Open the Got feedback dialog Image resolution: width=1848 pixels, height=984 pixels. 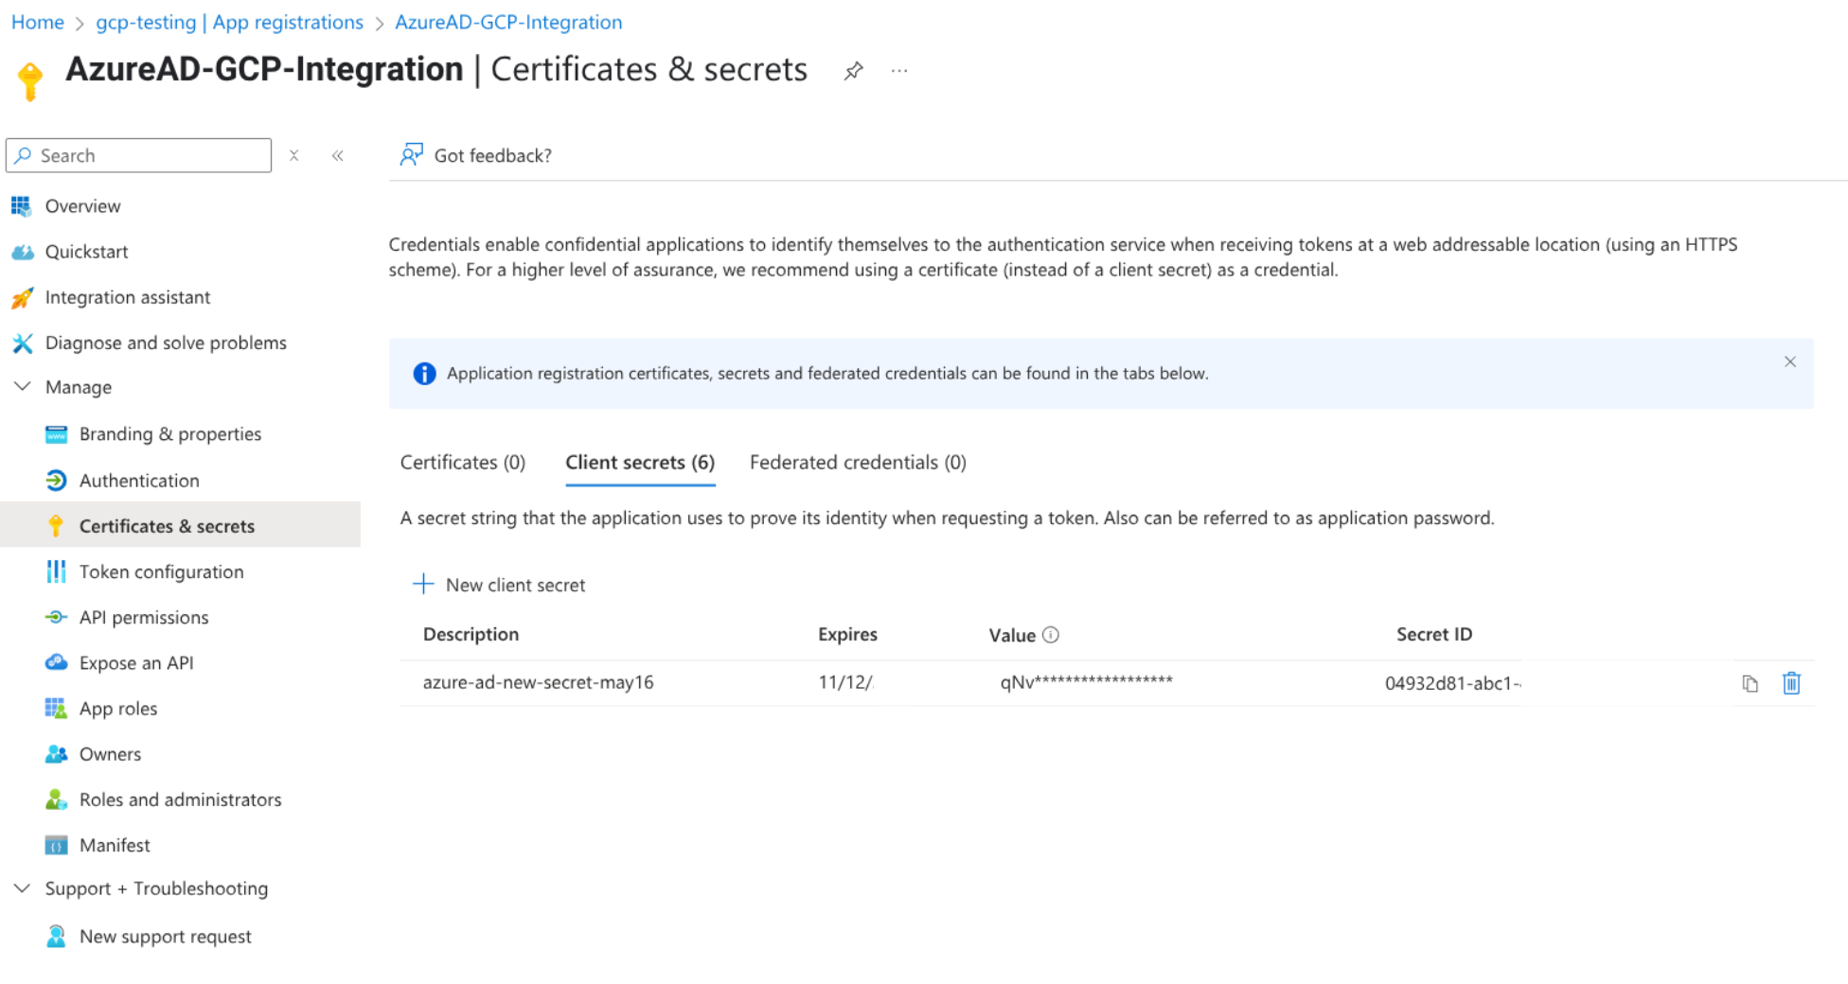click(x=475, y=155)
